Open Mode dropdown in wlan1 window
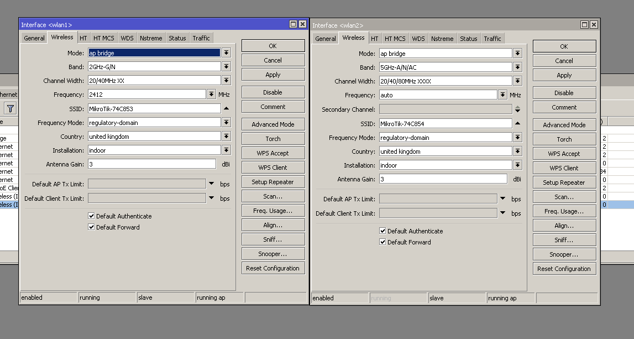 [x=226, y=53]
